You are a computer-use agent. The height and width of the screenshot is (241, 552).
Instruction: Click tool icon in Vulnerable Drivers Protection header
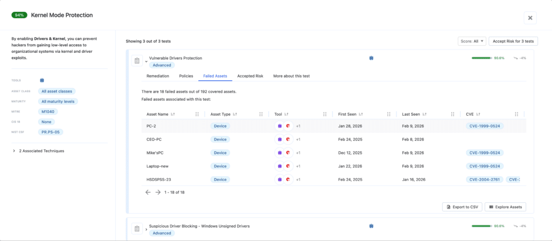coord(371,58)
